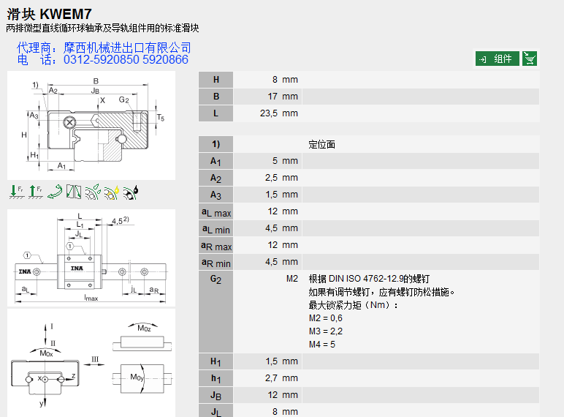Click the green 组件 button

click(x=498, y=59)
